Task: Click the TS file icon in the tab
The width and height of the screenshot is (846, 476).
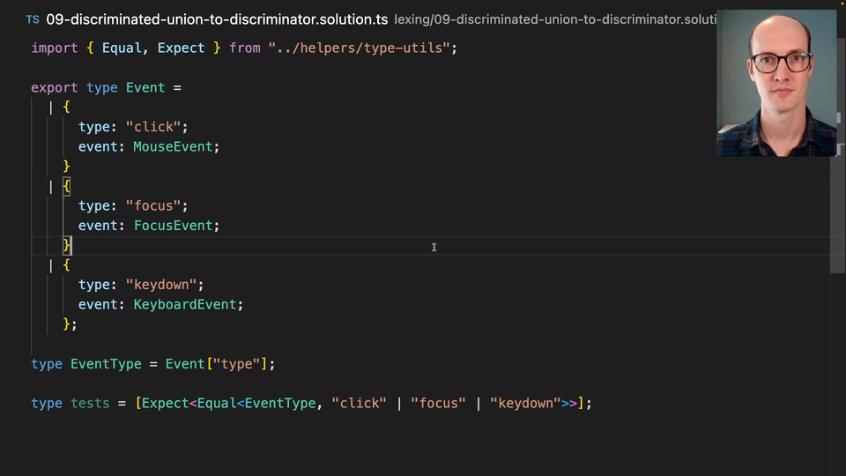Action: click(33, 19)
